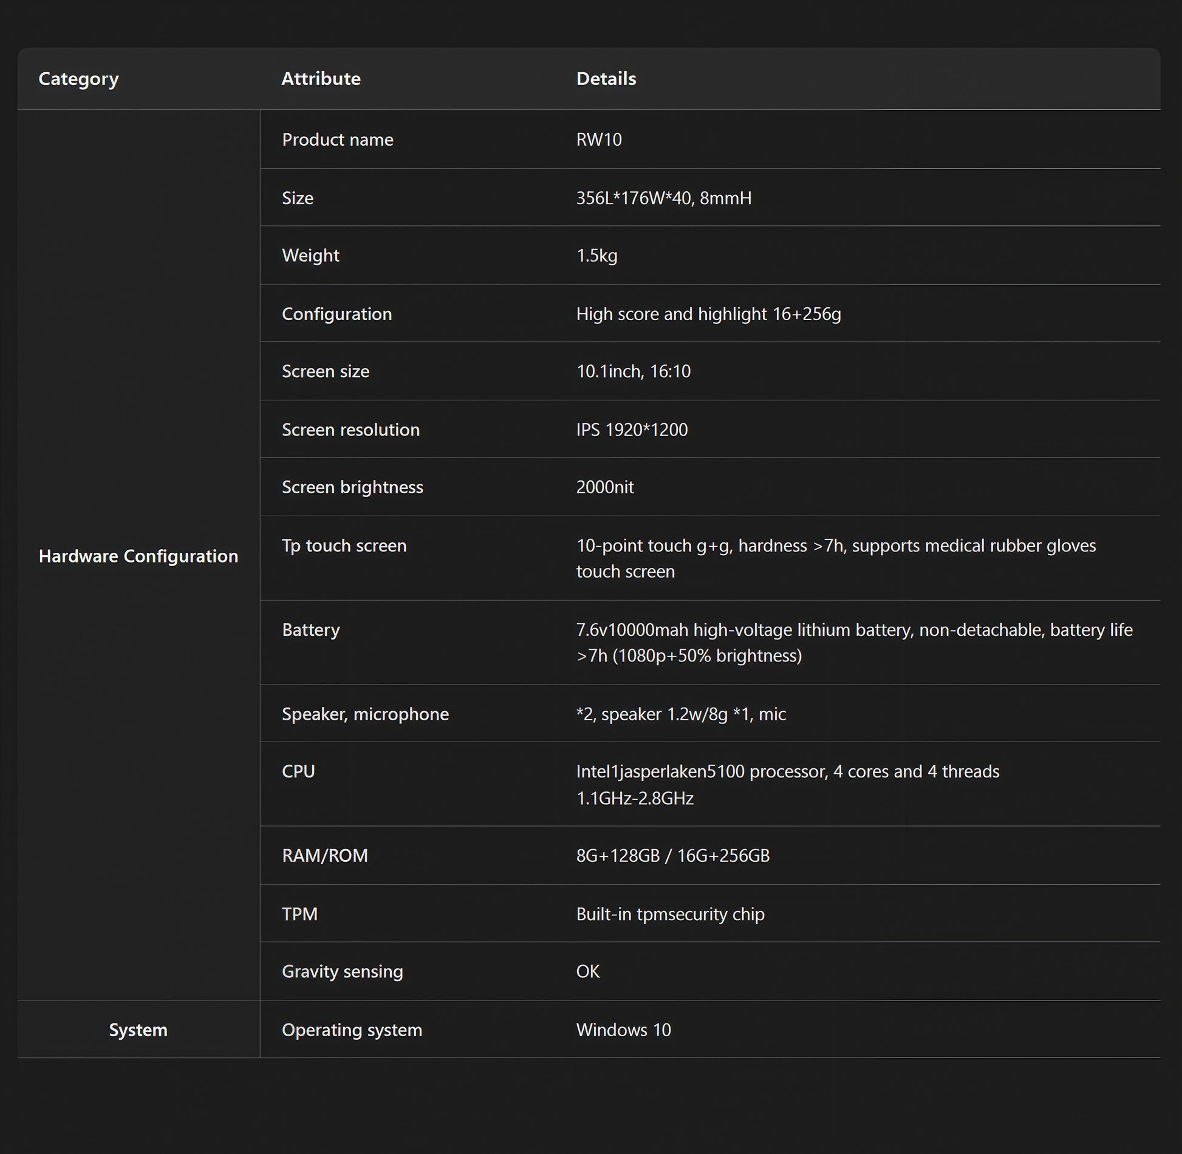Click the Attribute column header
Image resolution: width=1182 pixels, height=1154 pixels.
[321, 78]
